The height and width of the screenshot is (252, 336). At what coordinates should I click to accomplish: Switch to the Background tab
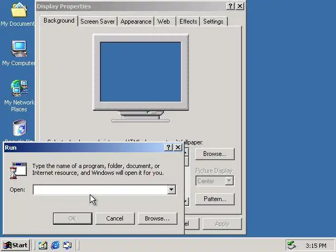[x=59, y=21]
